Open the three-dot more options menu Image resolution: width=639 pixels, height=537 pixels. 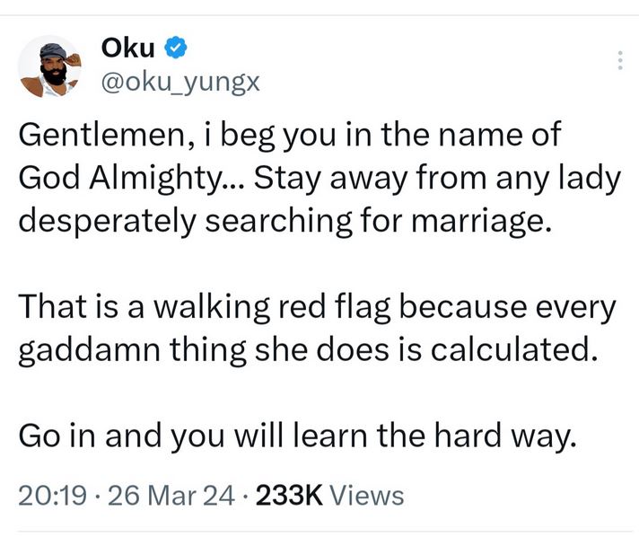617,60
